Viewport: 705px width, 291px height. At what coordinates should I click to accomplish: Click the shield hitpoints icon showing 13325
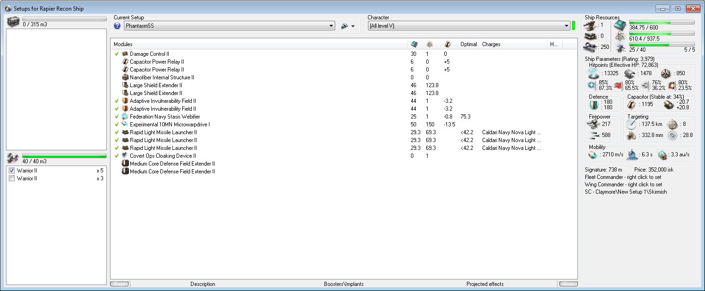click(593, 73)
